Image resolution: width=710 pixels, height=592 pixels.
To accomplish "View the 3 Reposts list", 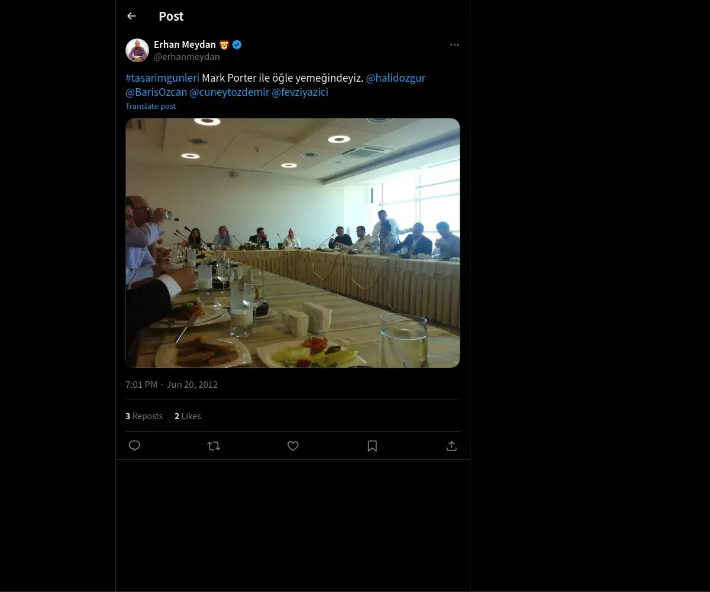I will point(144,416).
